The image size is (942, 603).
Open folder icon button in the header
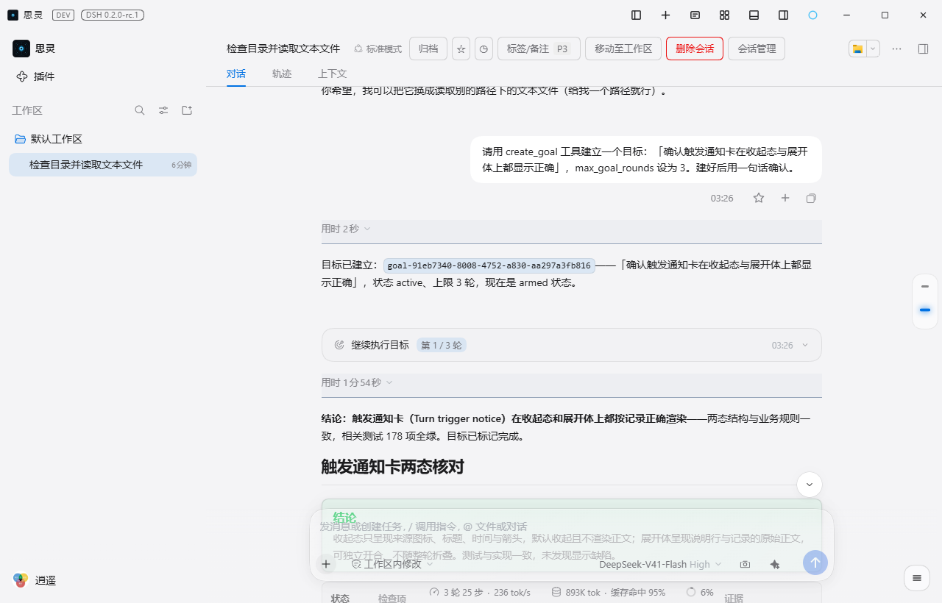[857, 49]
